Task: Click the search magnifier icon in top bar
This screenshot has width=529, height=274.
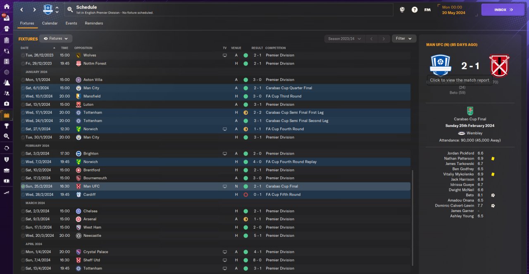Action: (x=70, y=10)
